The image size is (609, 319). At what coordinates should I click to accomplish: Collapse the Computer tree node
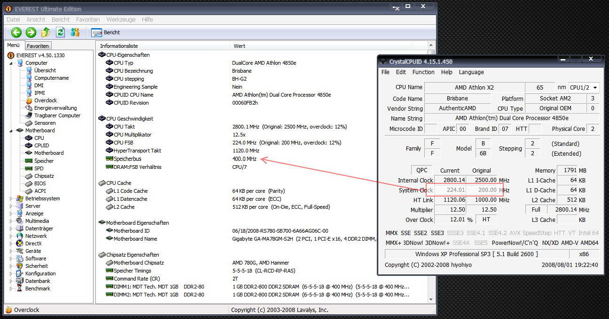[12, 63]
